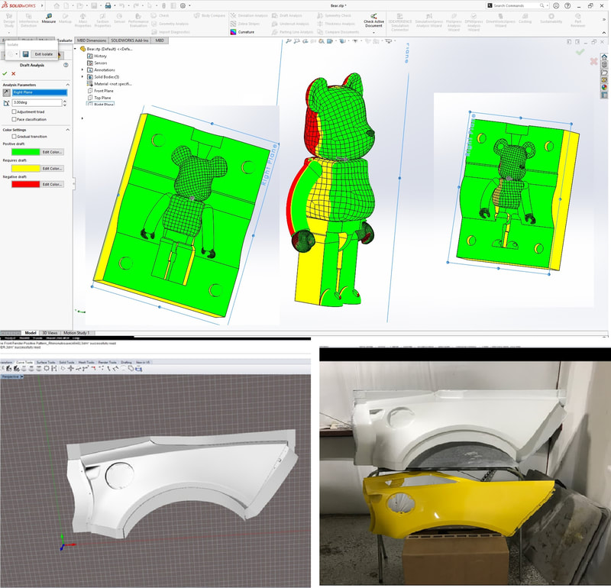
Task: Accept Draft Analysis with green checkmark
Action: click(5, 73)
